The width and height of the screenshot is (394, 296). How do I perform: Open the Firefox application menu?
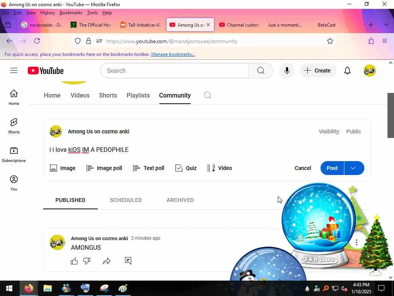[385, 41]
